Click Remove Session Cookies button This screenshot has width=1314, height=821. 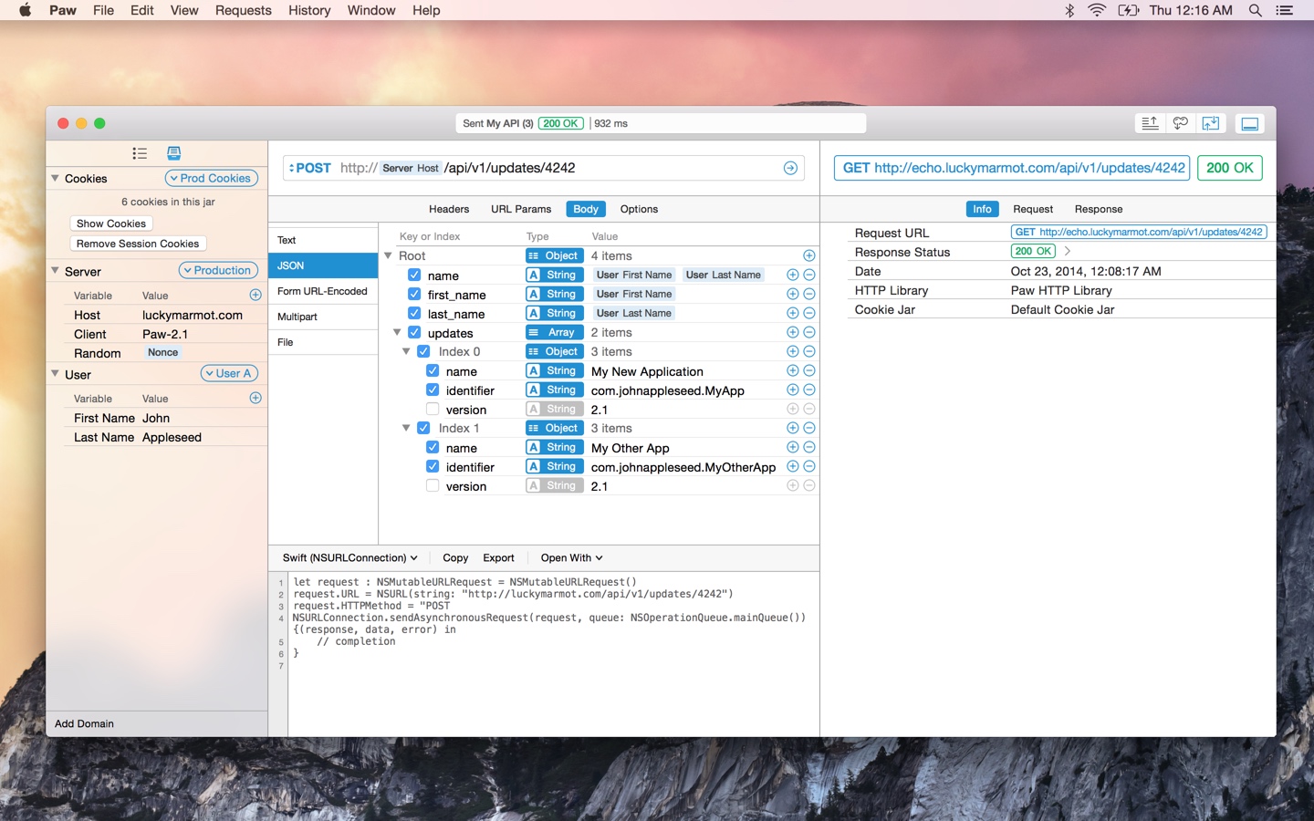138,244
